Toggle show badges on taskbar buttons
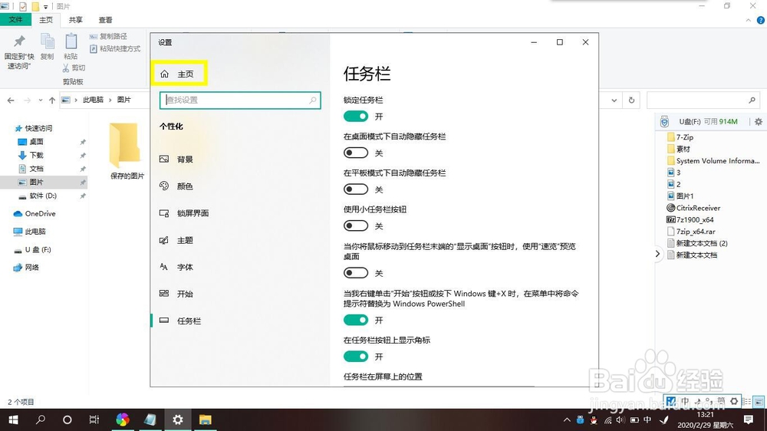Image resolution: width=767 pixels, height=431 pixels. point(356,357)
